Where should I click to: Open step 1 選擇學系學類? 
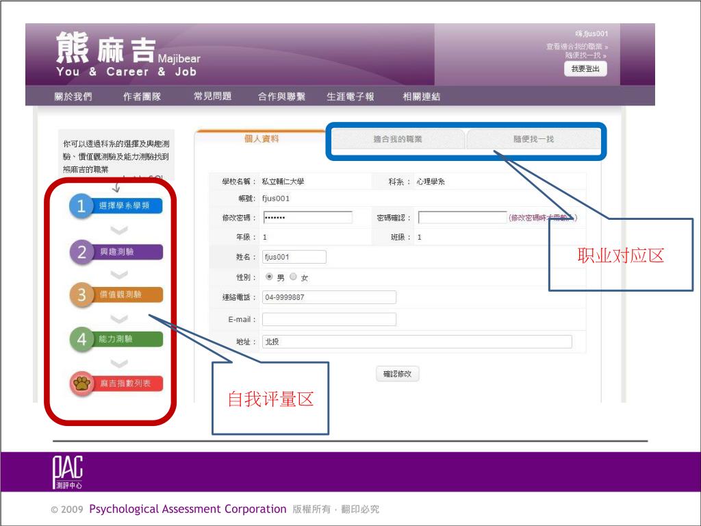coord(116,205)
